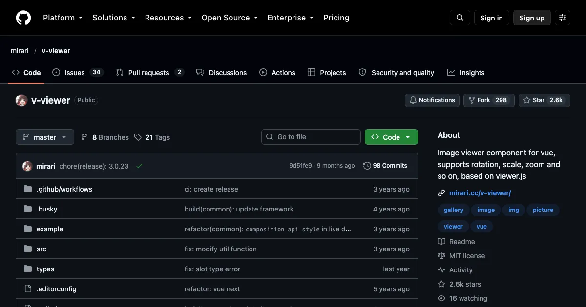Viewport: 586px width, 307px height.
Task: Go to the GitHub homepage logo
Action: coord(23,18)
